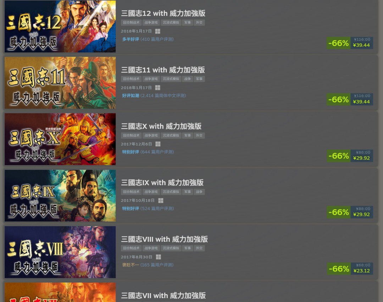The width and height of the screenshot is (383, 302).
Task: Click ¥23.12 price on 三國志VIII row
Action: tap(361, 271)
